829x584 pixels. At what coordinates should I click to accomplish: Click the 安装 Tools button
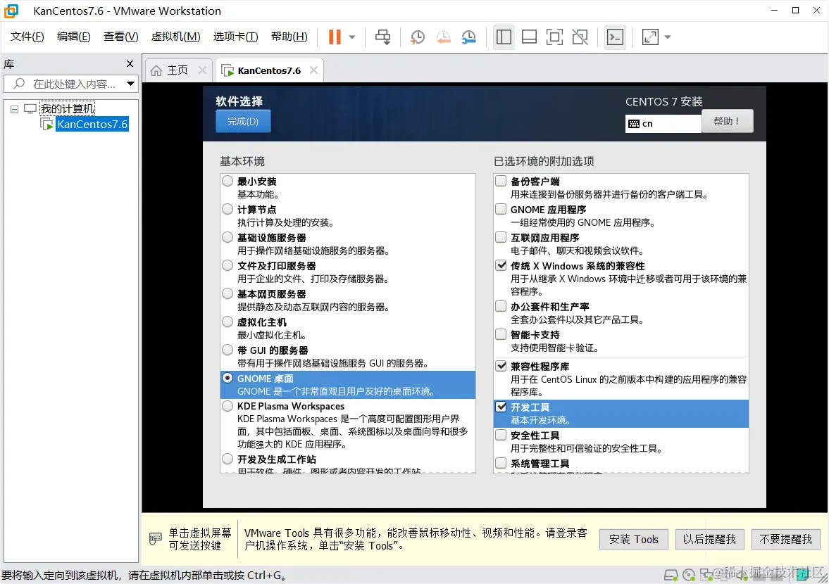[633, 539]
